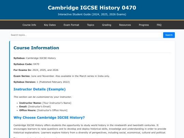Click the Course Information heading
Image resolution: width=184 pixels, height=138 pixels.
[36, 48]
